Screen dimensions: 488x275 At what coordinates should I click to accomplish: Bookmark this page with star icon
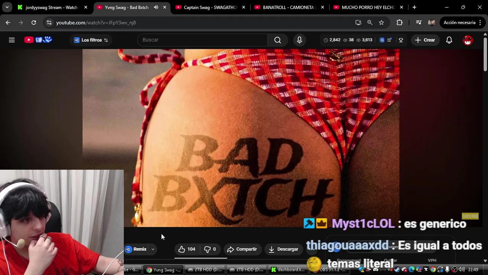381,23
